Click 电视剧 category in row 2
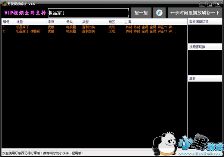The height and width of the screenshot is (157, 224). click(x=71, y=31)
